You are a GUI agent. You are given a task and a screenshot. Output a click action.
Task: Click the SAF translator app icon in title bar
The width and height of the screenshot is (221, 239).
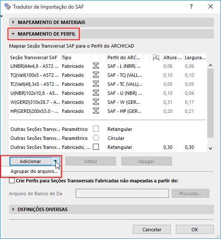pyautogui.click(x=7, y=6)
